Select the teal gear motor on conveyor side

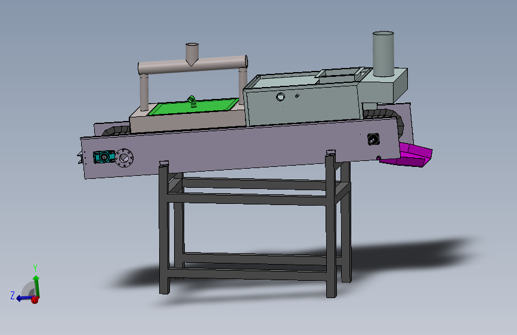point(104,157)
